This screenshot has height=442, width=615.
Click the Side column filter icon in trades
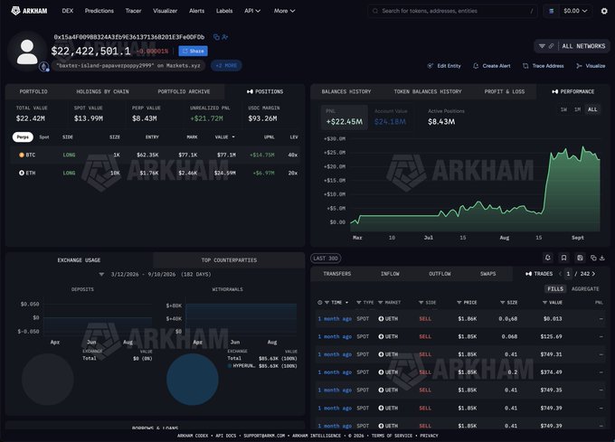(x=421, y=303)
